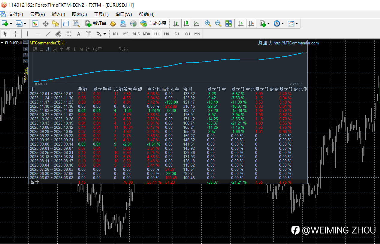Open the periodicity clock dropdown
Viewport: 380px width, 244px height.
283,24
